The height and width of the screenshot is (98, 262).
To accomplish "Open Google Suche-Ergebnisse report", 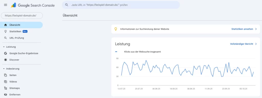I will [x=24, y=53].
